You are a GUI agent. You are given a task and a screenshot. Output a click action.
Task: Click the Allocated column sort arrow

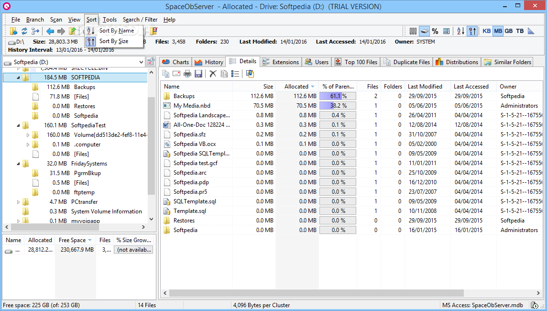point(313,87)
